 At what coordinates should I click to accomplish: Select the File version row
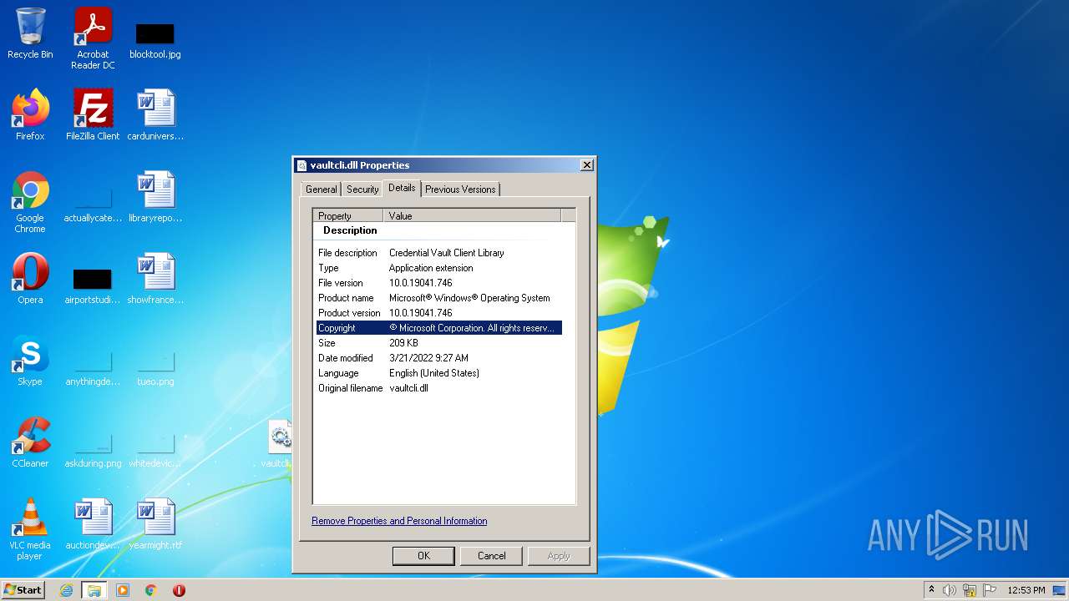point(439,283)
